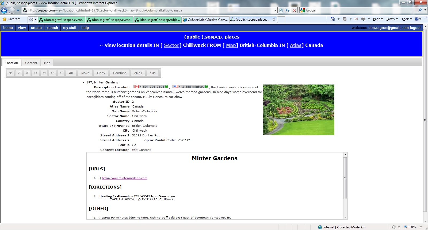The height and width of the screenshot is (230, 428).
Task: Follow the Sector link in the header
Action: click(171, 45)
